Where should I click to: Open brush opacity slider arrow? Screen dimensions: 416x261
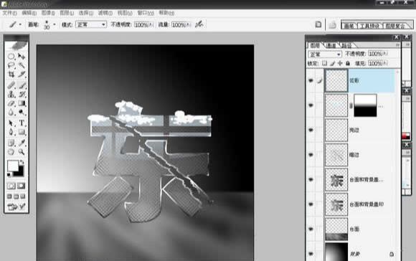[151, 24]
